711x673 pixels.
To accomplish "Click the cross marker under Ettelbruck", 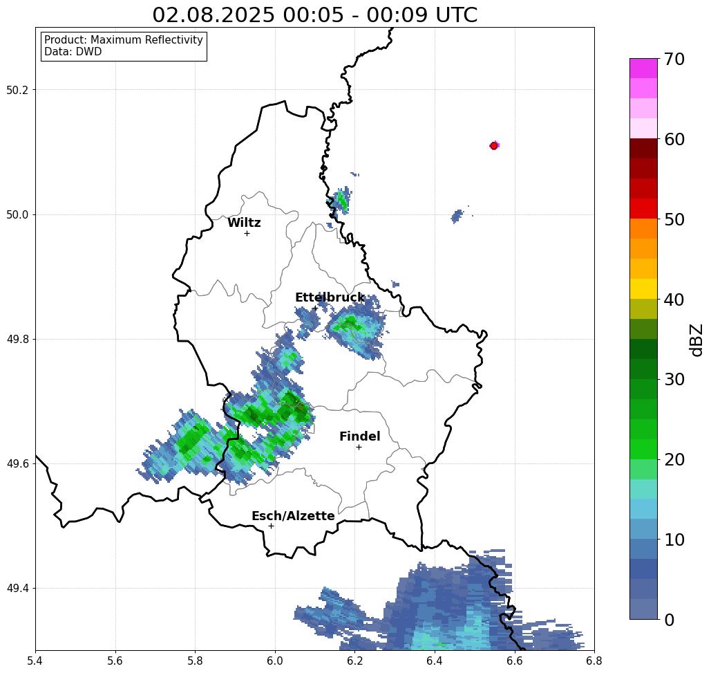I will point(315,308).
